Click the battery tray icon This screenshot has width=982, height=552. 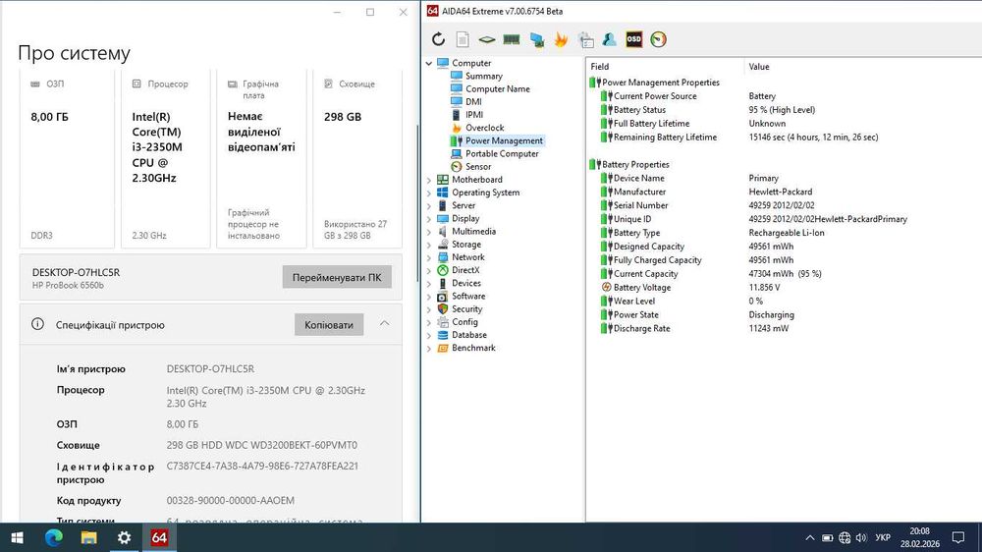pos(827,537)
